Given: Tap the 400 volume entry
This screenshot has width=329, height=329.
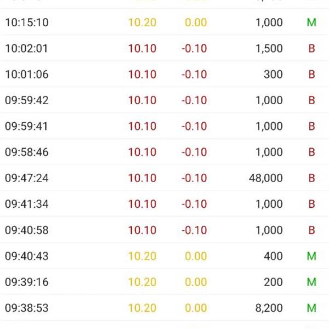Looking at the screenshot, I should coord(273,256).
